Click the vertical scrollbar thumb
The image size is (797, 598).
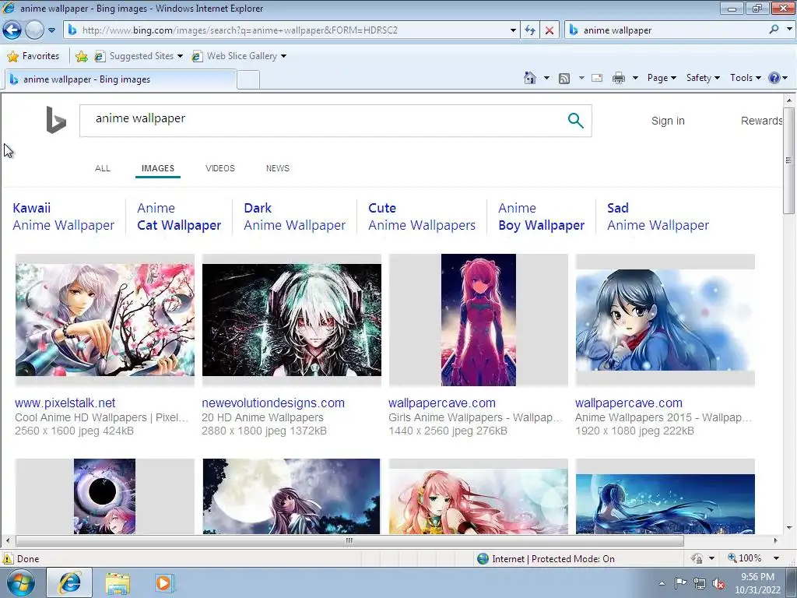tap(788, 160)
